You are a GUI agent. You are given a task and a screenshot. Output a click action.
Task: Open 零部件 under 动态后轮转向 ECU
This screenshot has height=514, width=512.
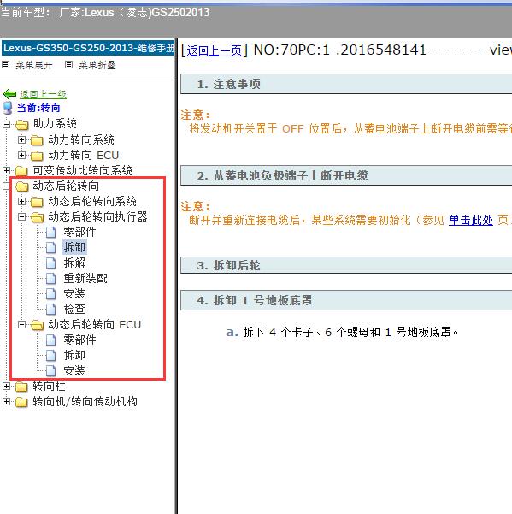[x=79, y=340]
